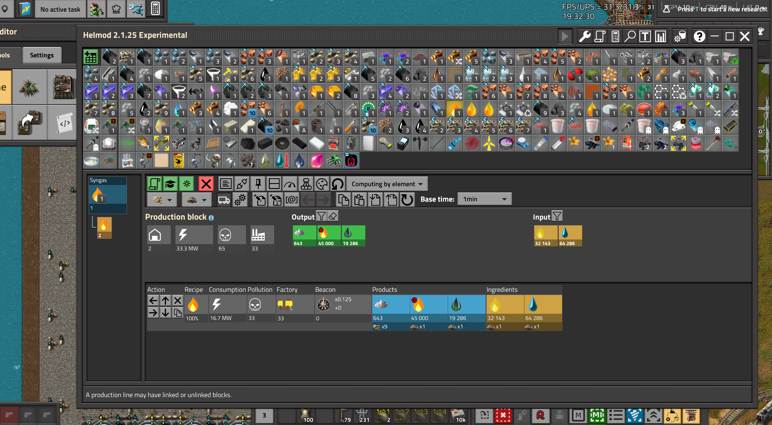Click the clipboard paste icon
Viewport: 772px width, 425px height.
pyautogui.click(x=359, y=200)
